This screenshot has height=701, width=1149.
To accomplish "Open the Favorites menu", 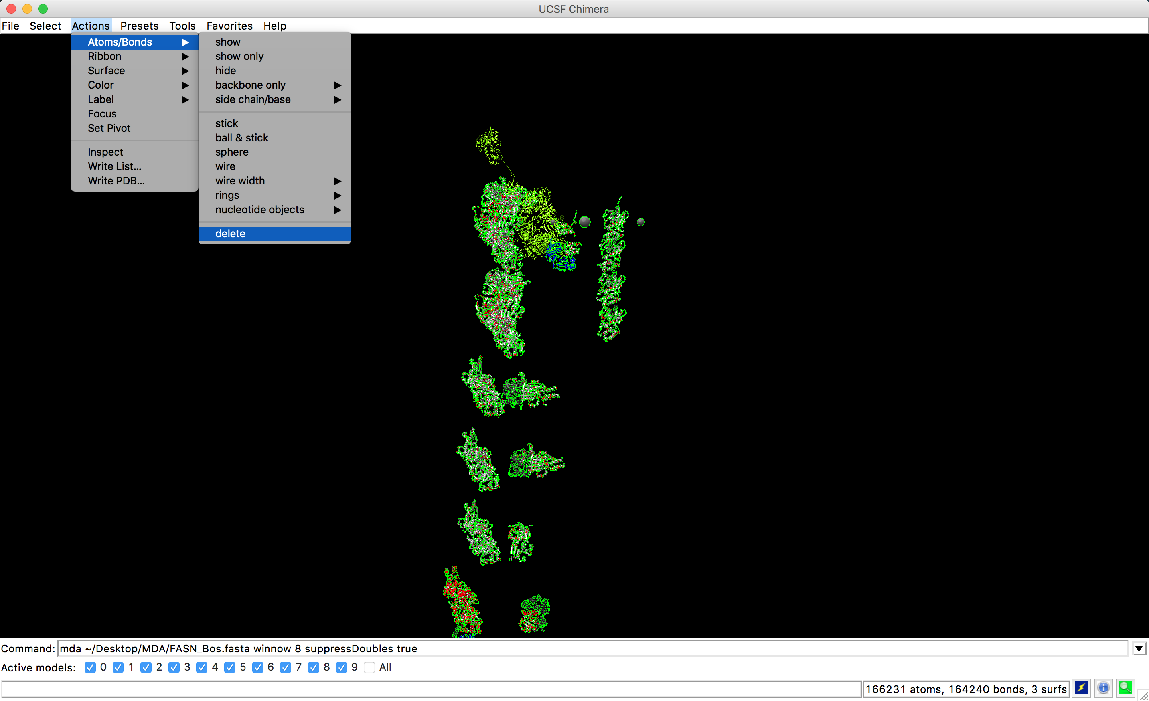I will point(229,26).
